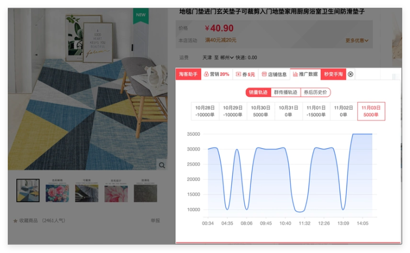This screenshot has width=410, height=253.
Task: Select the dark grey rug thumbnail
Action: (145, 190)
